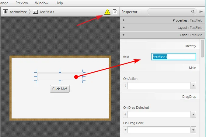This screenshot has height=137, width=206.
Task: Open the Window menu
Action: (x=41, y=3)
